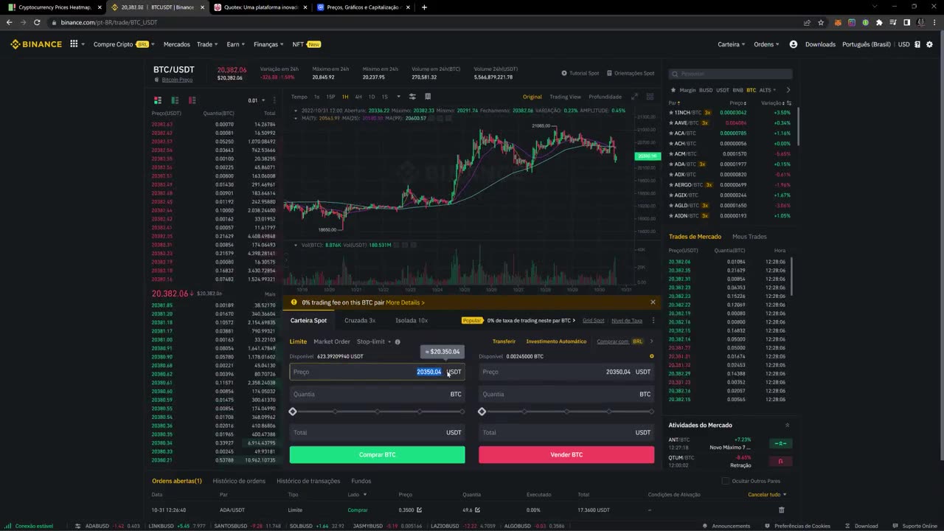Image resolution: width=944 pixels, height=531 pixels.
Task: Expand more chart time intervals dropdown
Action: [398, 97]
